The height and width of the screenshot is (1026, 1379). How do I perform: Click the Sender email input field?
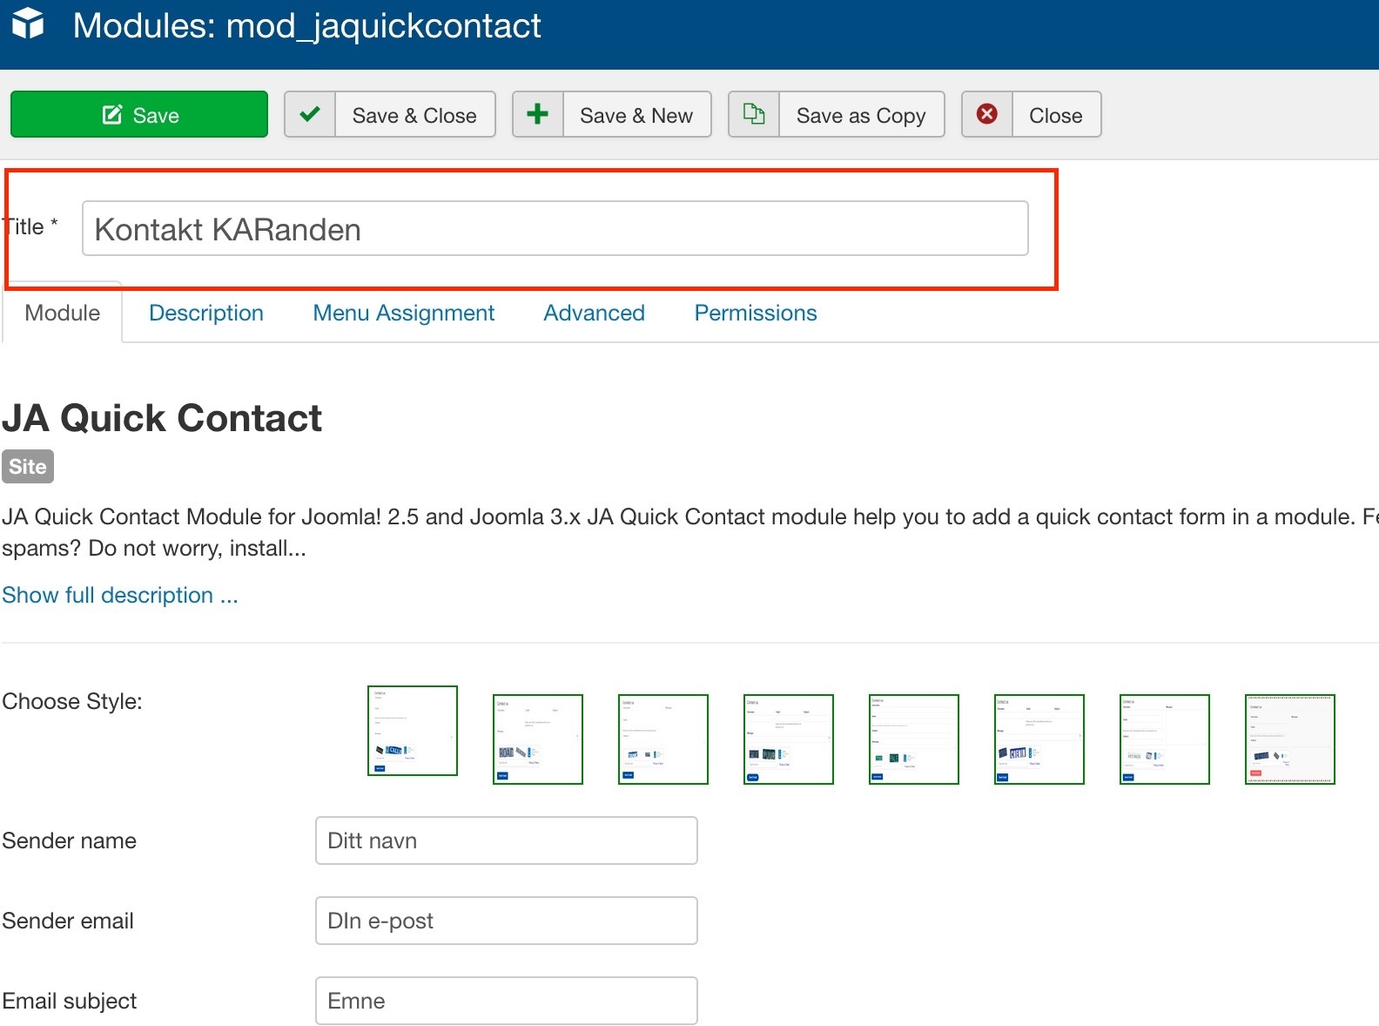[x=507, y=921]
